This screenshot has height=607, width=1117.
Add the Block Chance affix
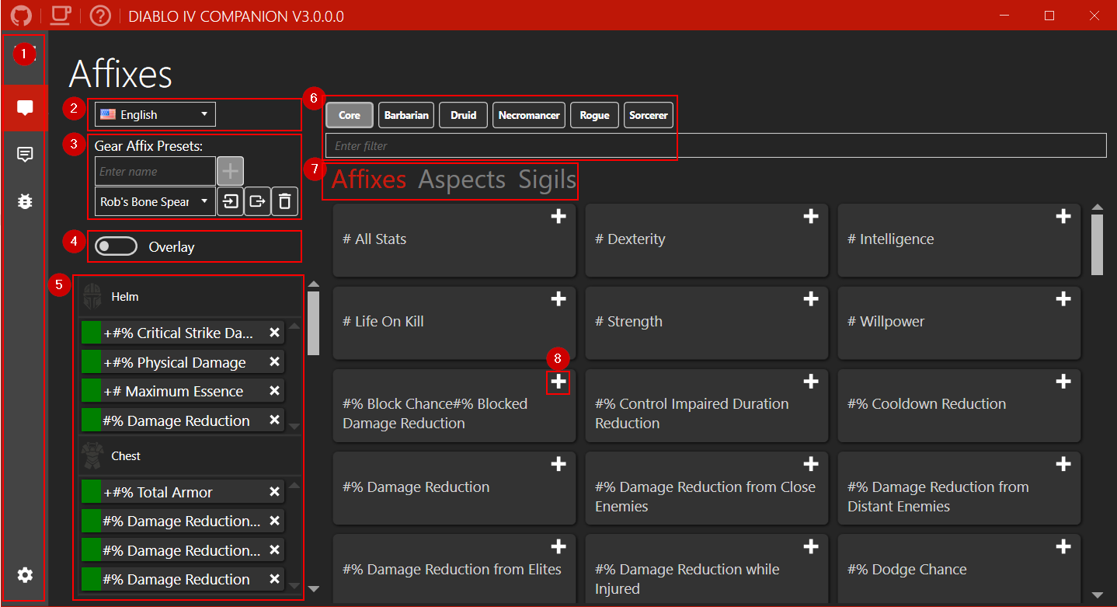click(558, 382)
